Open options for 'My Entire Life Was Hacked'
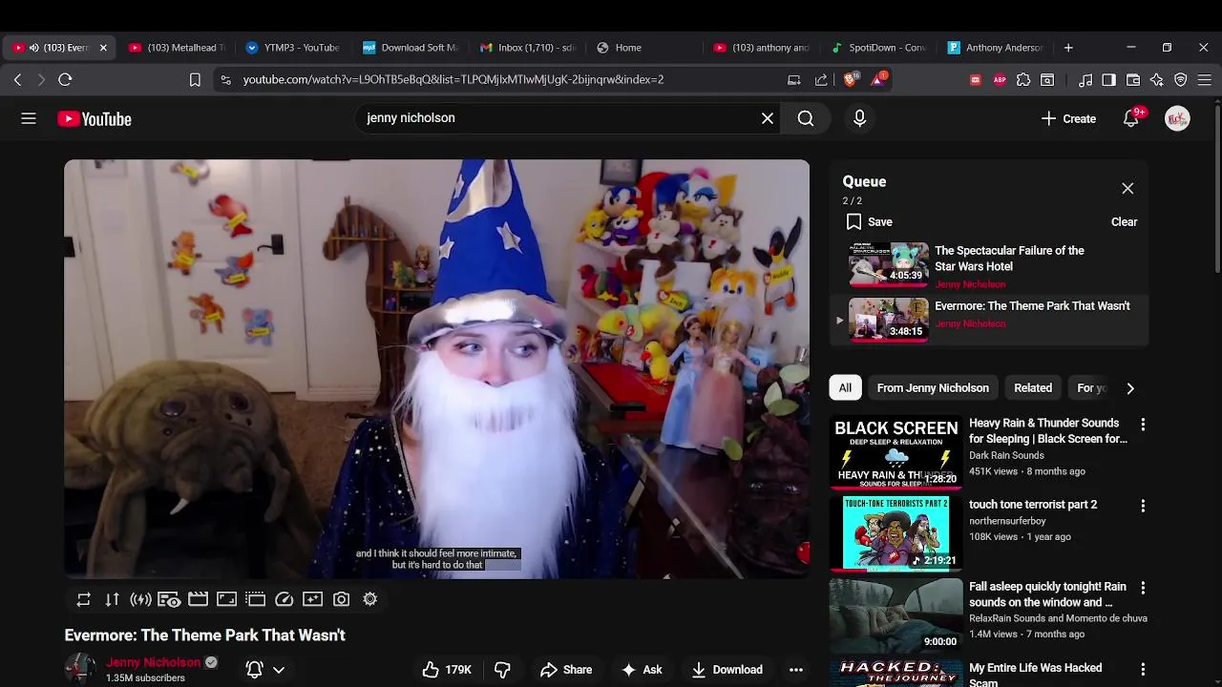 tap(1143, 670)
